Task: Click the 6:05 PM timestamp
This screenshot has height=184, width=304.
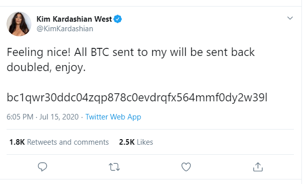Action: tap(20, 117)
